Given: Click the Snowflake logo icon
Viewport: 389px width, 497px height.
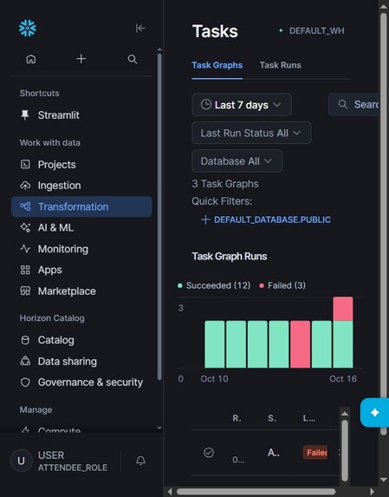Looking at the screenshot, I should point(28,29).
